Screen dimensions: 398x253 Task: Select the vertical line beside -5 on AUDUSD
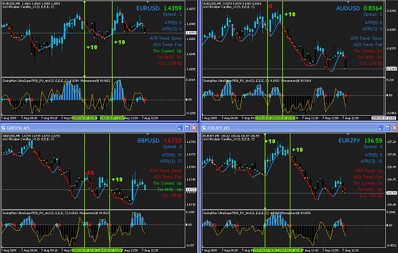tap(267, 58)
